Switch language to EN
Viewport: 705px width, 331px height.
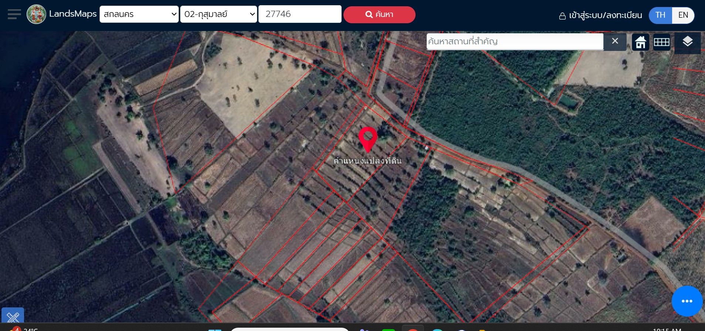[x=683, y=15]
